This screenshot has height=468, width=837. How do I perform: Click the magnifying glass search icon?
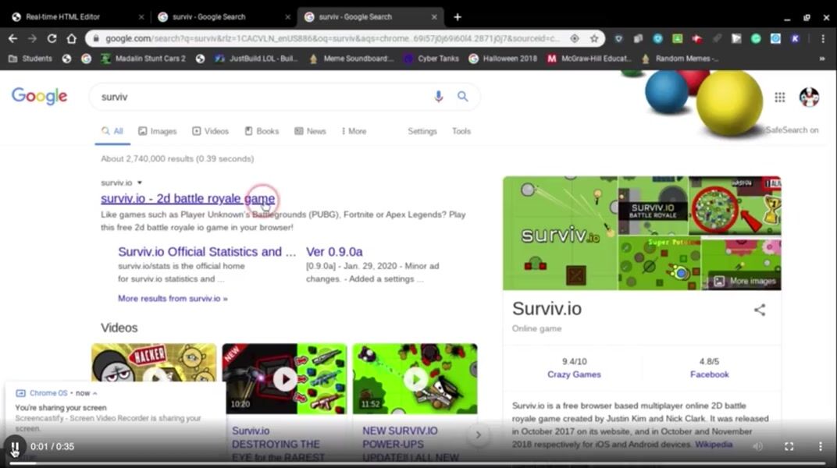tap(463, 97)
